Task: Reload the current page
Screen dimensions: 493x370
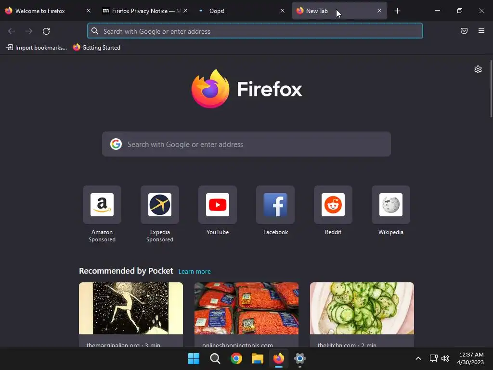Action: point(46,31)
